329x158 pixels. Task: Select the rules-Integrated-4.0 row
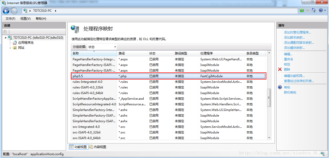[x=168, y=82]
